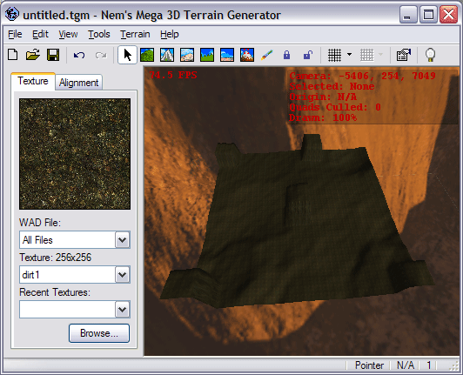This screenshot has width=463, height=375.
Task: Toggle the black grid display button
Action: (x=334, y=55)
